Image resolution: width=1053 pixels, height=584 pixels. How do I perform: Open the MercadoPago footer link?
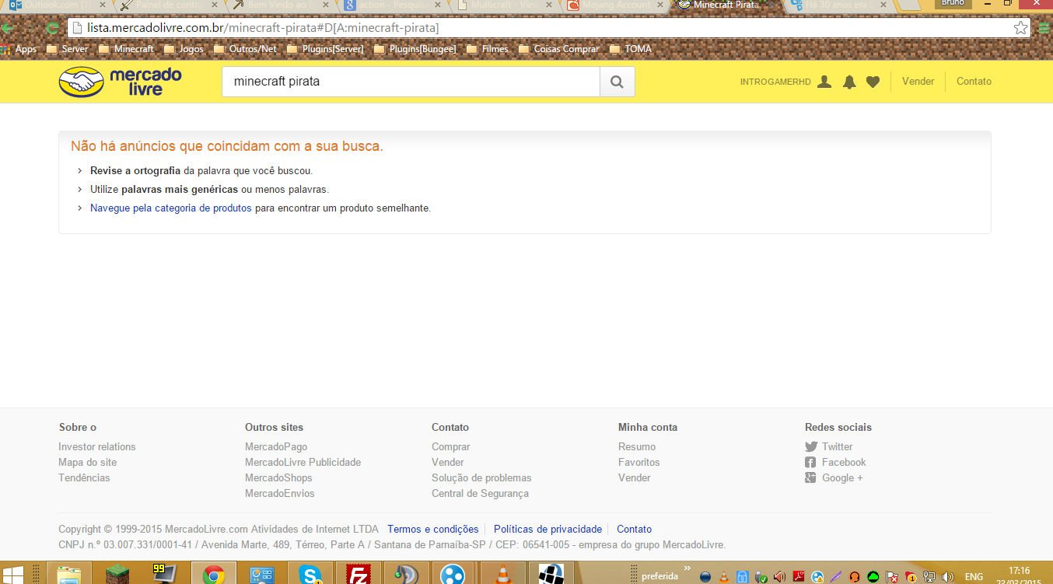pos(276,446)
